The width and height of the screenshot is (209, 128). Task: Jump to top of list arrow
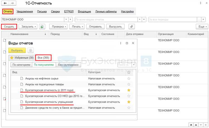coord(191,125)
